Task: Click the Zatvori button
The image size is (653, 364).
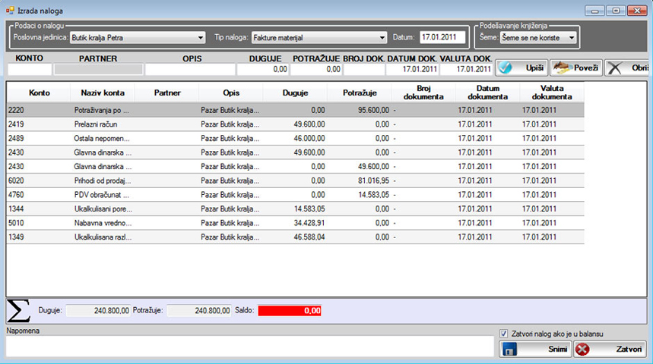Action: 610,349
